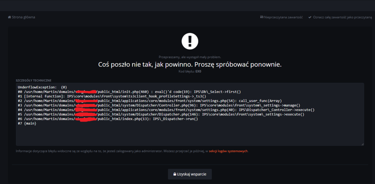
Task: Click the resize handle of the technical details box
Action: click(x=362, y=144)
